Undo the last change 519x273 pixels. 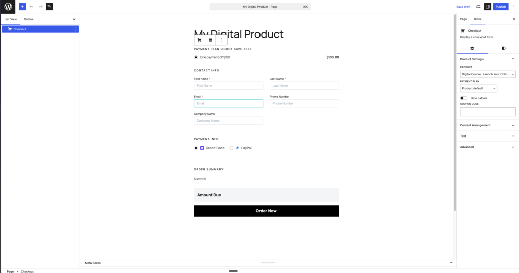click(x=31, y=6)
